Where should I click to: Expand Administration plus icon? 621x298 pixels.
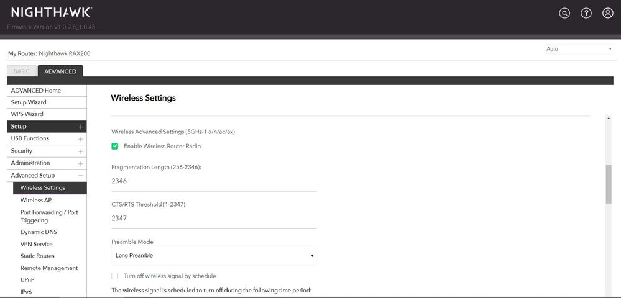[x=80, y=163]
